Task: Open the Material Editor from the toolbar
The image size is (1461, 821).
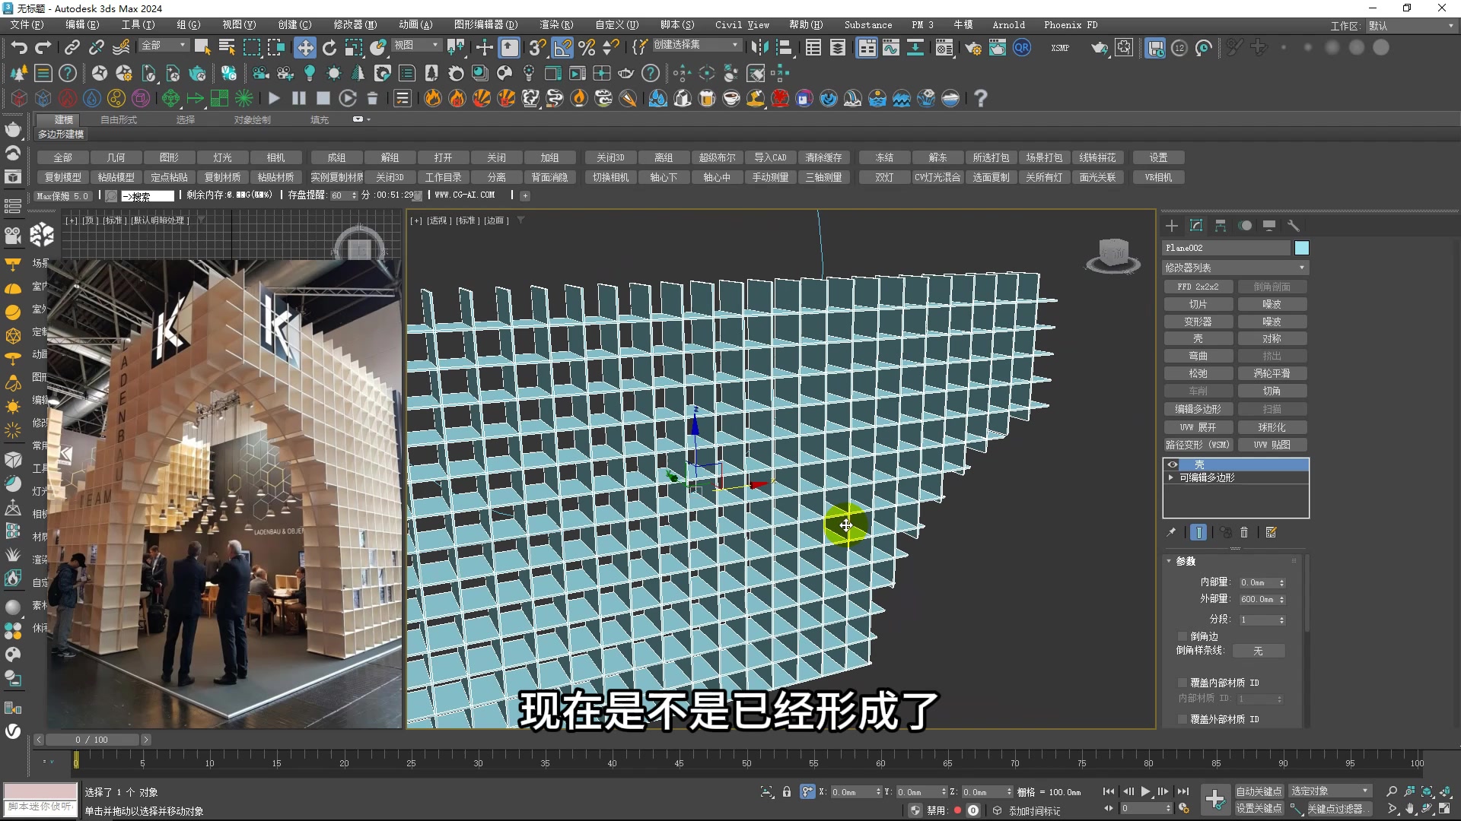Action: pyautogui.click(x=944, y=47)
